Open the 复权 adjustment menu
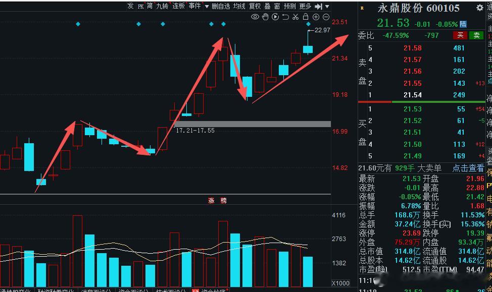The image size is (492, 292). pos(255,6)
